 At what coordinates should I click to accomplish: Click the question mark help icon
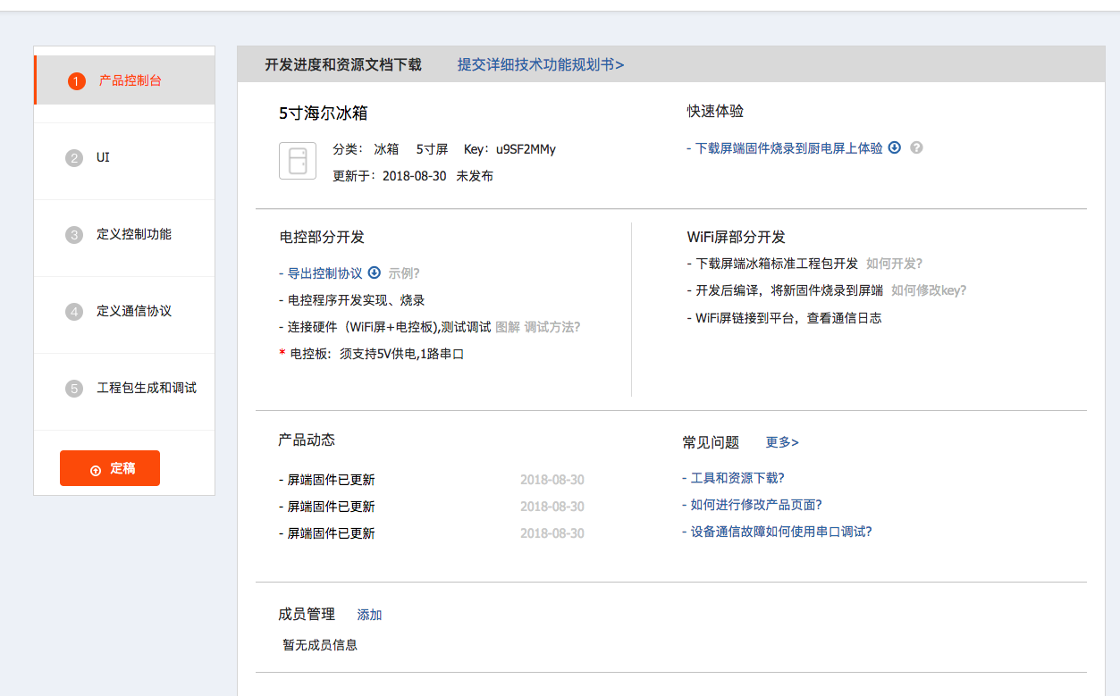click(x=916, y=148)
